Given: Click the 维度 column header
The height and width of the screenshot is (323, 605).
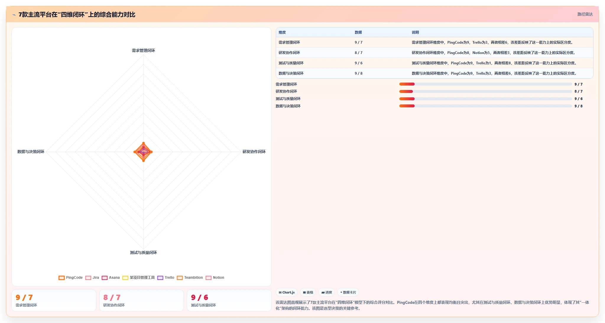Looking at the screenshot, I should [x=282, y=32].
